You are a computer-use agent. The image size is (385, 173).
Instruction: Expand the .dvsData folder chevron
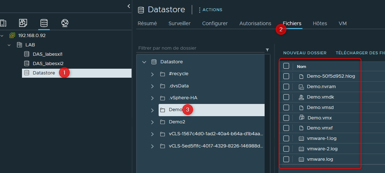point(152,86)
